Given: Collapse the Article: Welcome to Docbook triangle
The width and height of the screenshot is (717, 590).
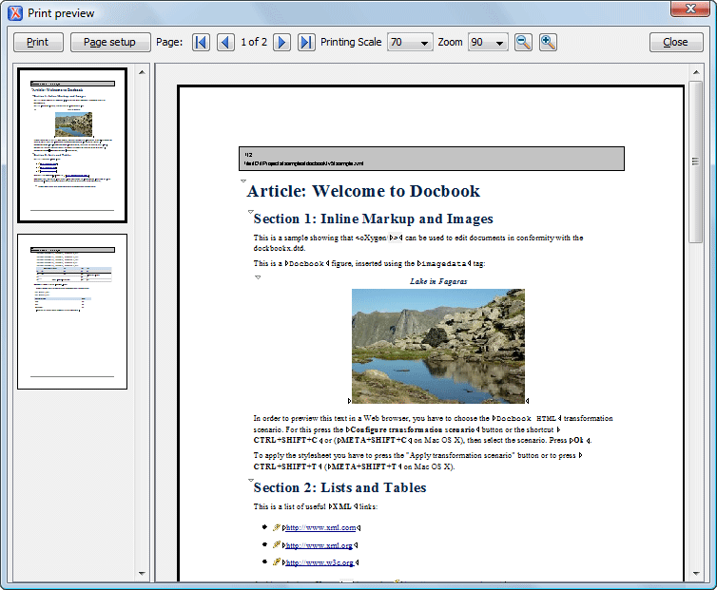Looking at the screenshot, I should click(x=243, y=181).
